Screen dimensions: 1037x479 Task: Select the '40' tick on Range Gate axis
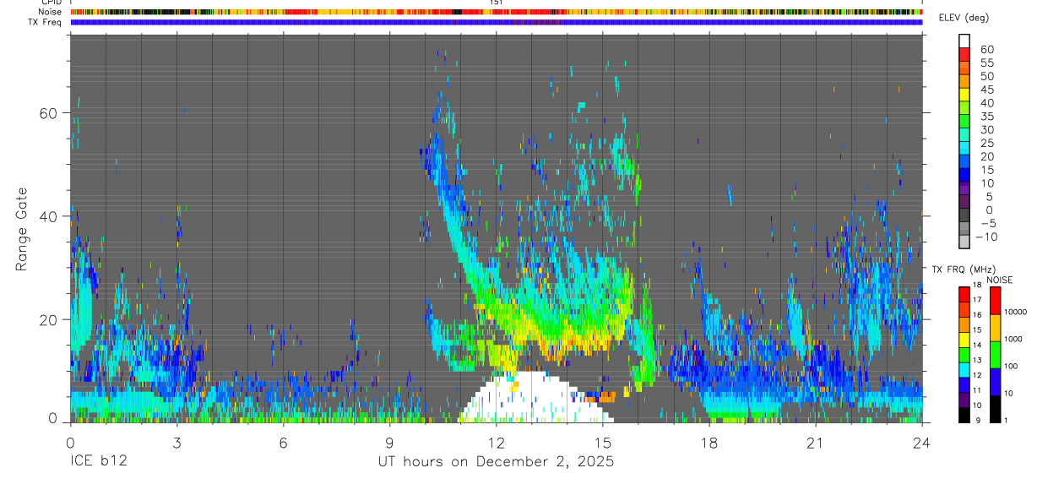click(x=49, y=216)
